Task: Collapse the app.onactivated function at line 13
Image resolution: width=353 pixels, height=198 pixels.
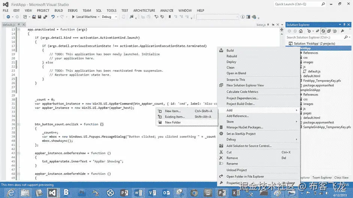Action: [19, 30]
